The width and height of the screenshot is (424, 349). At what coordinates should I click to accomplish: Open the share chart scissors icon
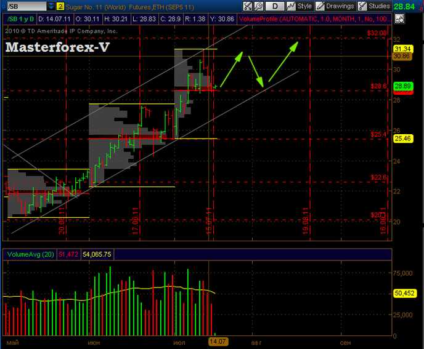(247, 6)
